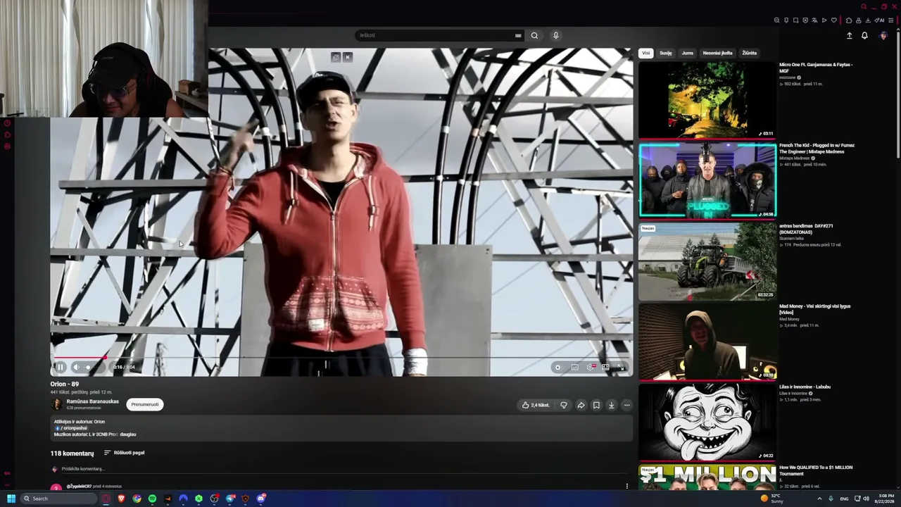This screenshot has width=901, height=507.
Task: Open Lilas ir Innomine - Labubu title
Action: 805,387
